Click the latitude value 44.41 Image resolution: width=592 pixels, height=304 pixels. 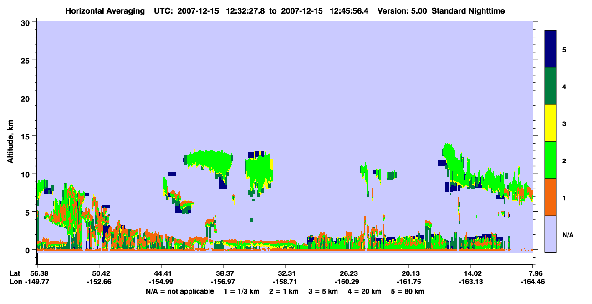pyautogui.click(x=161, y=273)
